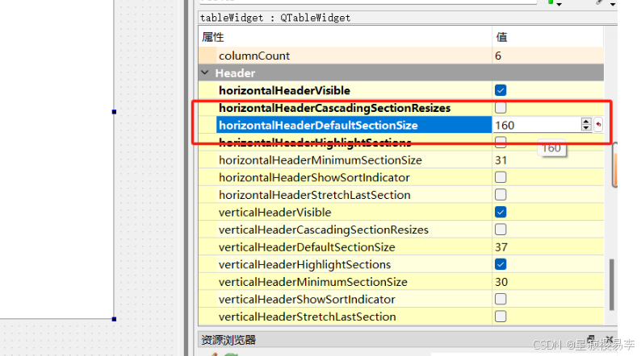Select verticalHeaderDefaultSectionSize property
This screenshot has height=356, width=641.
click(307, 247)
